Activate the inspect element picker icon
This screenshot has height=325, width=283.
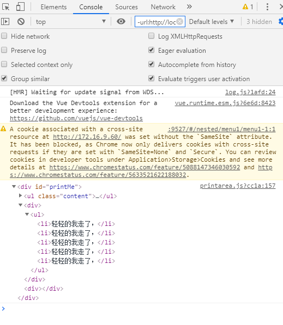(x=6, y=7)
